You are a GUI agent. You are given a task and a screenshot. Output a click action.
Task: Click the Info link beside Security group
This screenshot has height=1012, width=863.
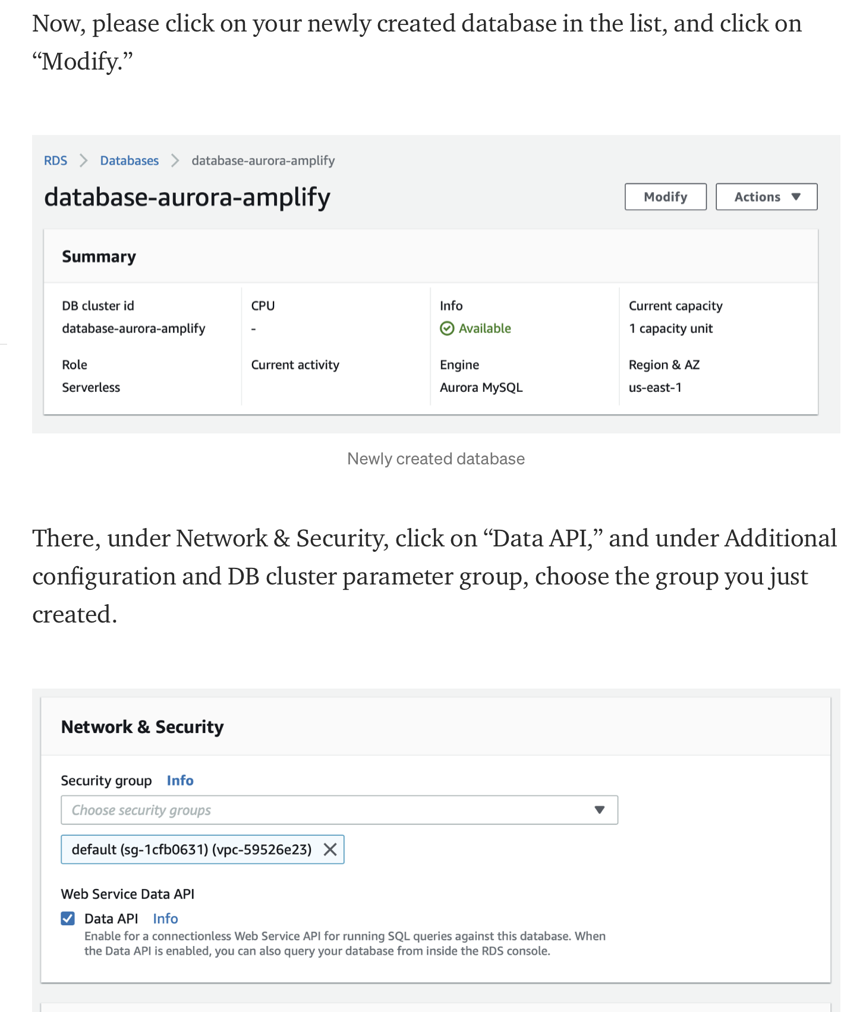coord(179,781)
